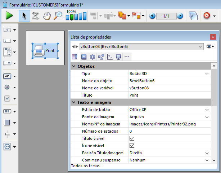
Task: Select the checkbox object tool in the sidebar
Action: pyautogui.click(x=7, y=98)
